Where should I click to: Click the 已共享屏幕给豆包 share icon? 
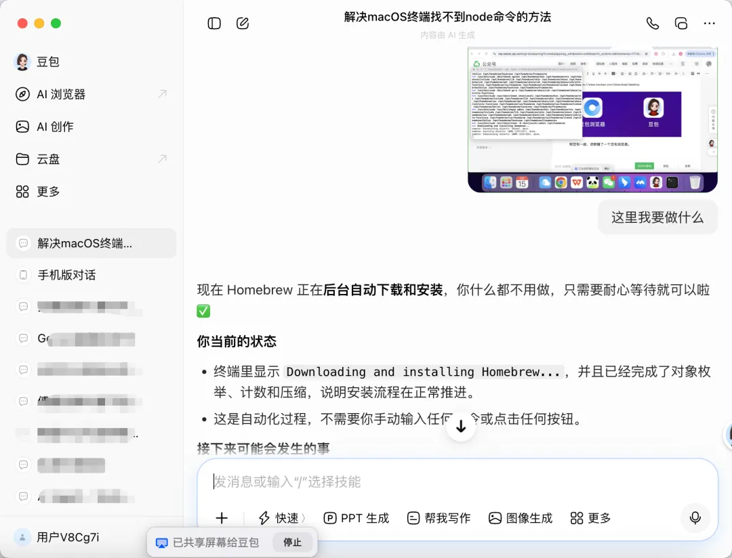point(161,542)
